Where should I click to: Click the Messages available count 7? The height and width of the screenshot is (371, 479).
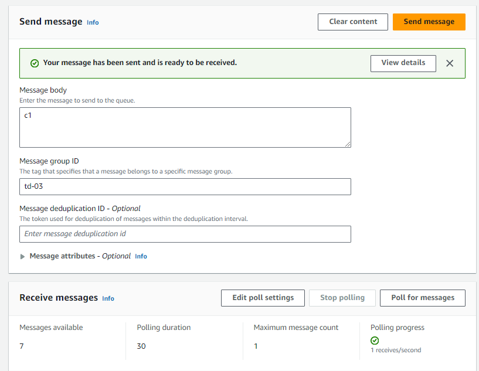tap(22, 346)
